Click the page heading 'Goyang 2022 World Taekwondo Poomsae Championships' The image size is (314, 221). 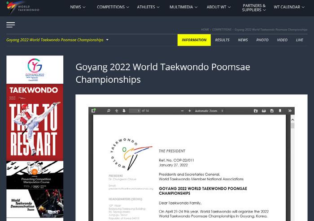(x=162, y=73)
